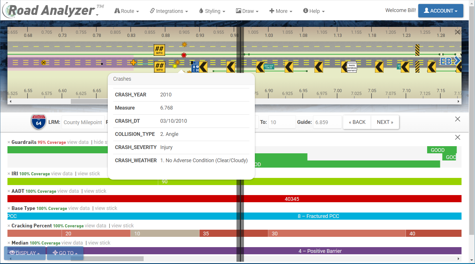The height and width of the screenshot is (264, 475).
Task: Open view data for AADT
Action: (x=68, y=191)
